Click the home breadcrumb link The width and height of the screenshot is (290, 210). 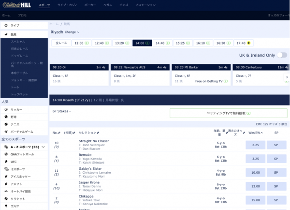(54, 24)
